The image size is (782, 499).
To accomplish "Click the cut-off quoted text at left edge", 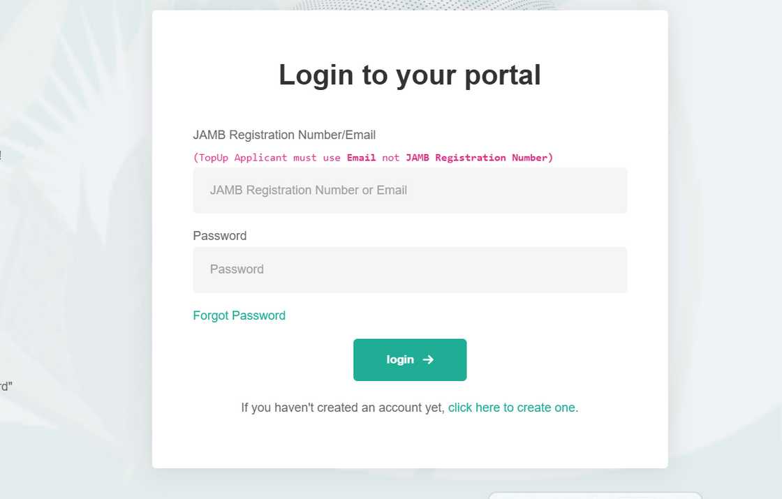I will (6, 386).
